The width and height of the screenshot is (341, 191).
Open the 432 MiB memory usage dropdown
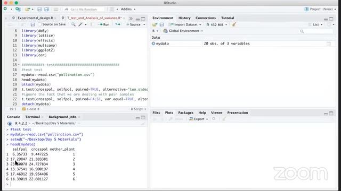216,25
